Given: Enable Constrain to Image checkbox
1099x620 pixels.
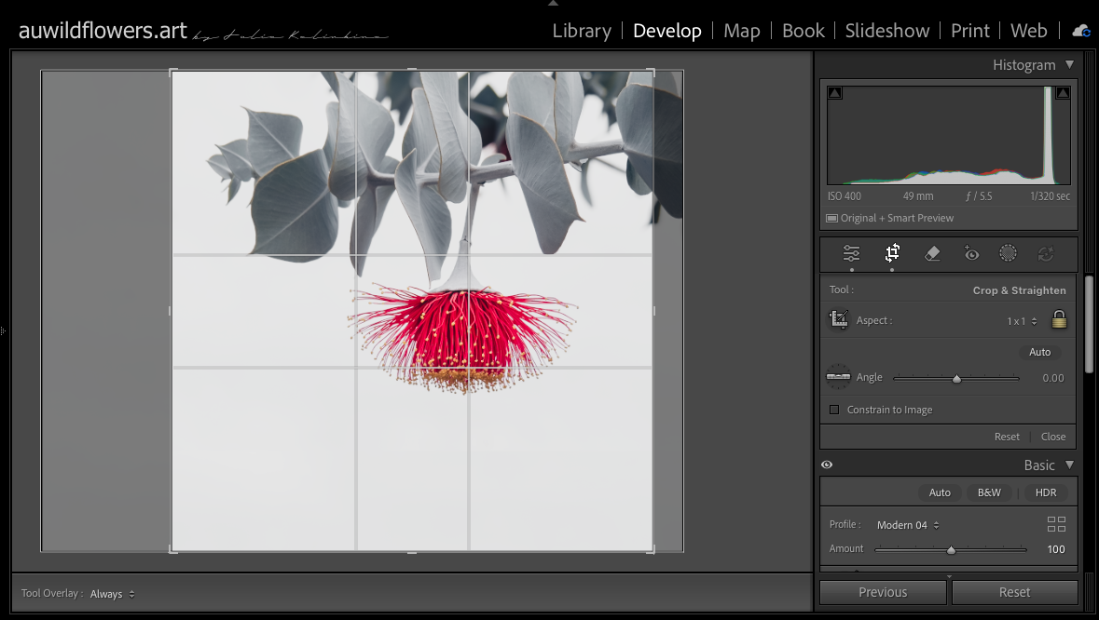Looking at the screenshot, I should point(834,410).
